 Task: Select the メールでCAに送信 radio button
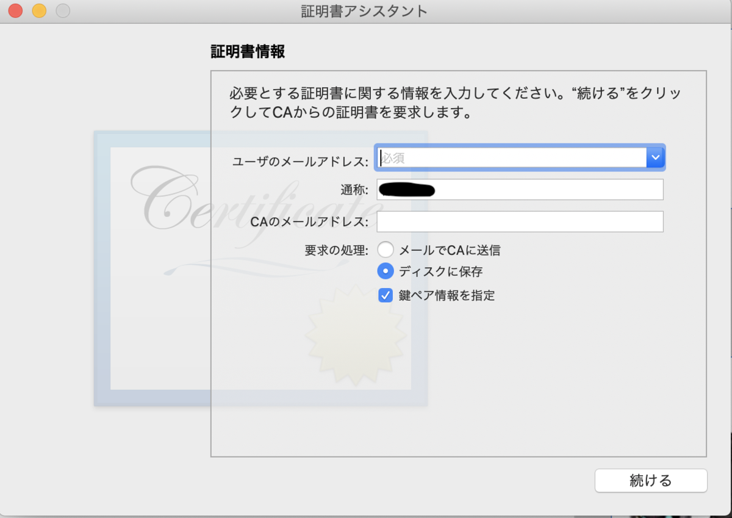tap(386, 250)
